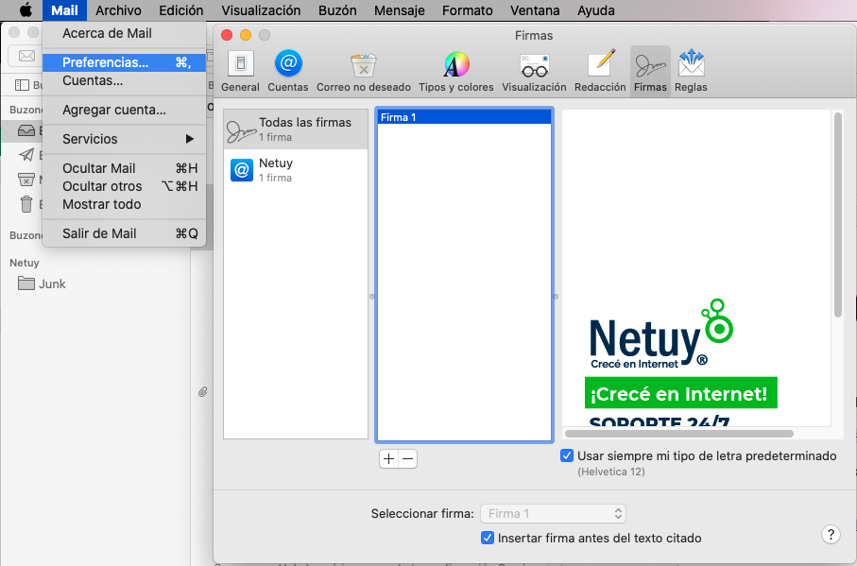857x566 pixels.
Task: Click the horizontal scrollbar of signature preview
Action: (x=678, y=434)
